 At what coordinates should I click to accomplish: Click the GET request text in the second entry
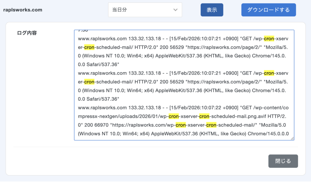pyautogui.click(x=247, y=73)
